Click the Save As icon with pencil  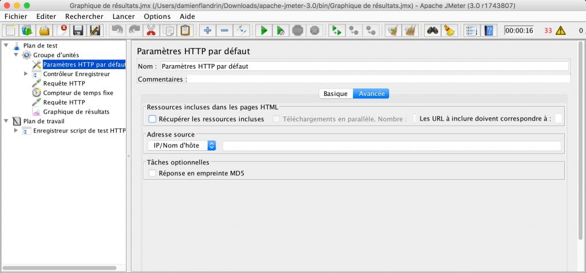coord(95,30)
